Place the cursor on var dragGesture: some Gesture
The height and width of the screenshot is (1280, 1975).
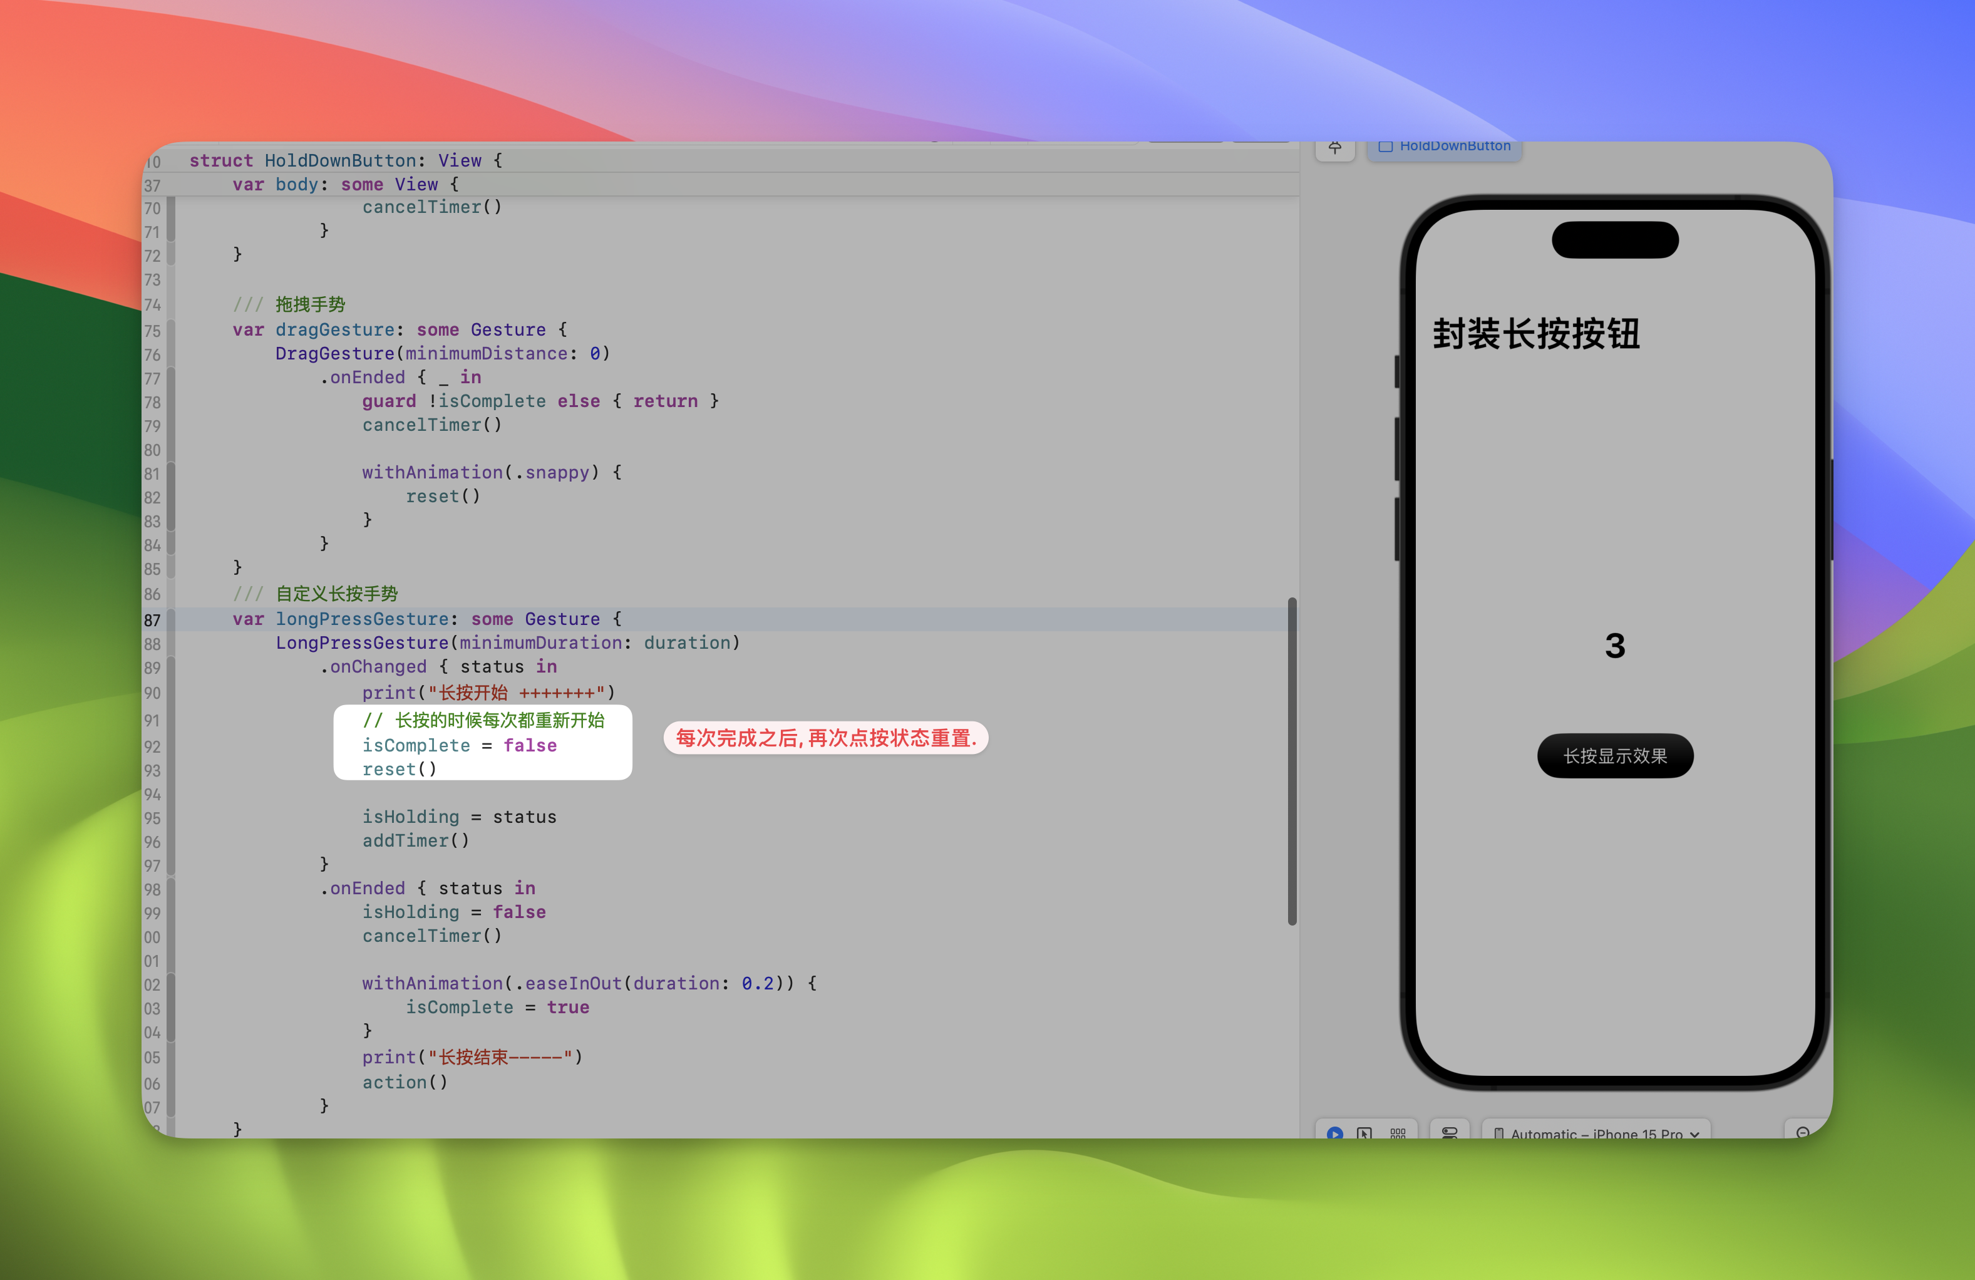point(400,329)
